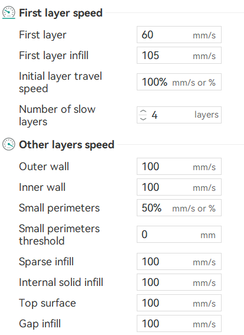Screen dimensions: 244x335
Task: Select the First layer speed field
Action: pyautogui.click(x=179, y=35)
